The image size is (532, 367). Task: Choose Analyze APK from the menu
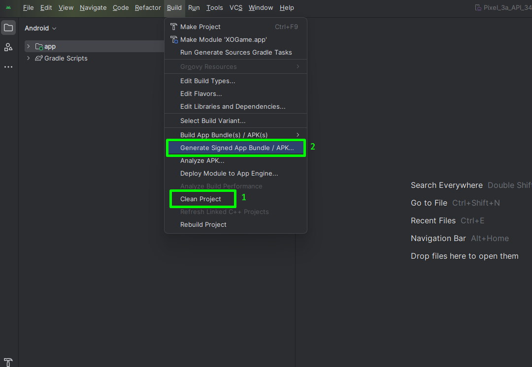coord(202,160)
